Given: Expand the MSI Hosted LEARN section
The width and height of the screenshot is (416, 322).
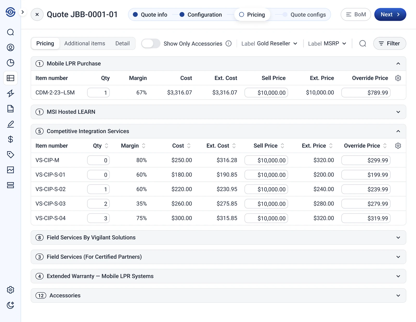Looking at the screenshot, I should tap(398, 112).
